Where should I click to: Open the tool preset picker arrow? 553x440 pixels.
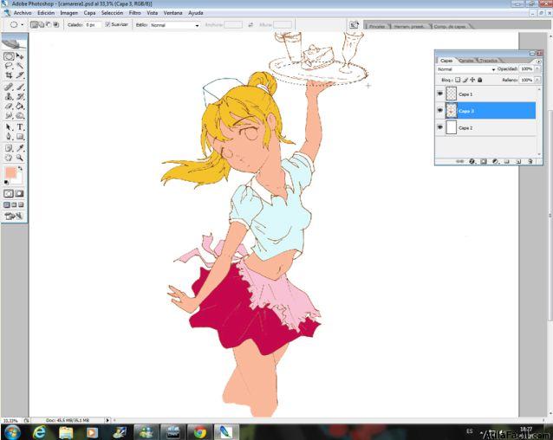23,24
